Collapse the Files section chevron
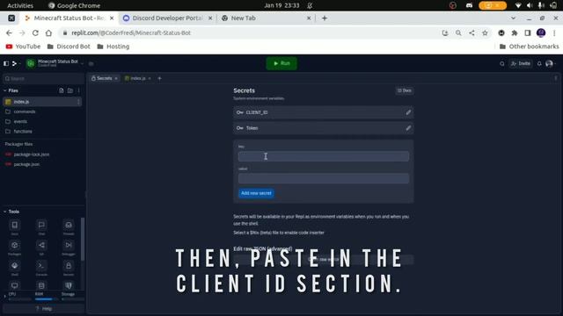The width and height of the screenshot is (563, 316). click(x=4, y=90)
